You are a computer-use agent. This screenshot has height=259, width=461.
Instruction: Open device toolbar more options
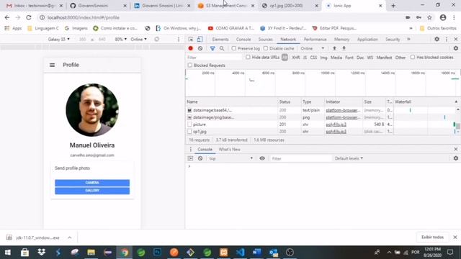(178, 39)
